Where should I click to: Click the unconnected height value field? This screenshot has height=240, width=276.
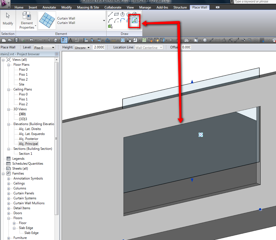99,47
